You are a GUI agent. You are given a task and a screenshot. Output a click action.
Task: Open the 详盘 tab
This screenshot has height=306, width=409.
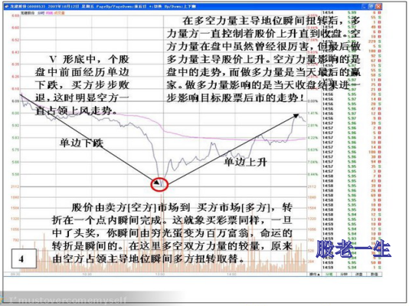(x=359, y=274)
